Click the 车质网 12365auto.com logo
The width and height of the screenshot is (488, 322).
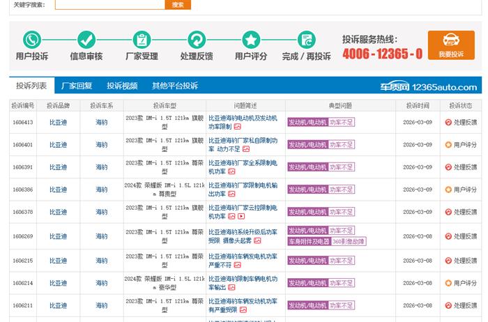[x=439, y=86]
